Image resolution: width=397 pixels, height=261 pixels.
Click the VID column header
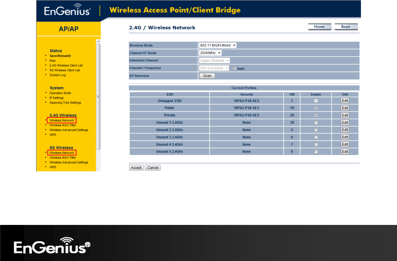(292, 95)
